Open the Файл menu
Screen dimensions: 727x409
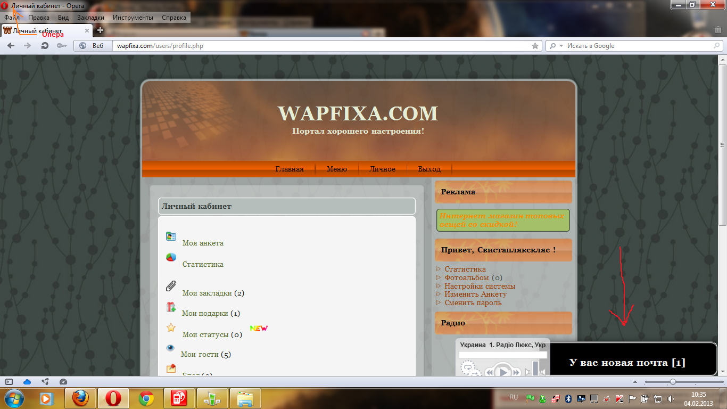[12, 18]
